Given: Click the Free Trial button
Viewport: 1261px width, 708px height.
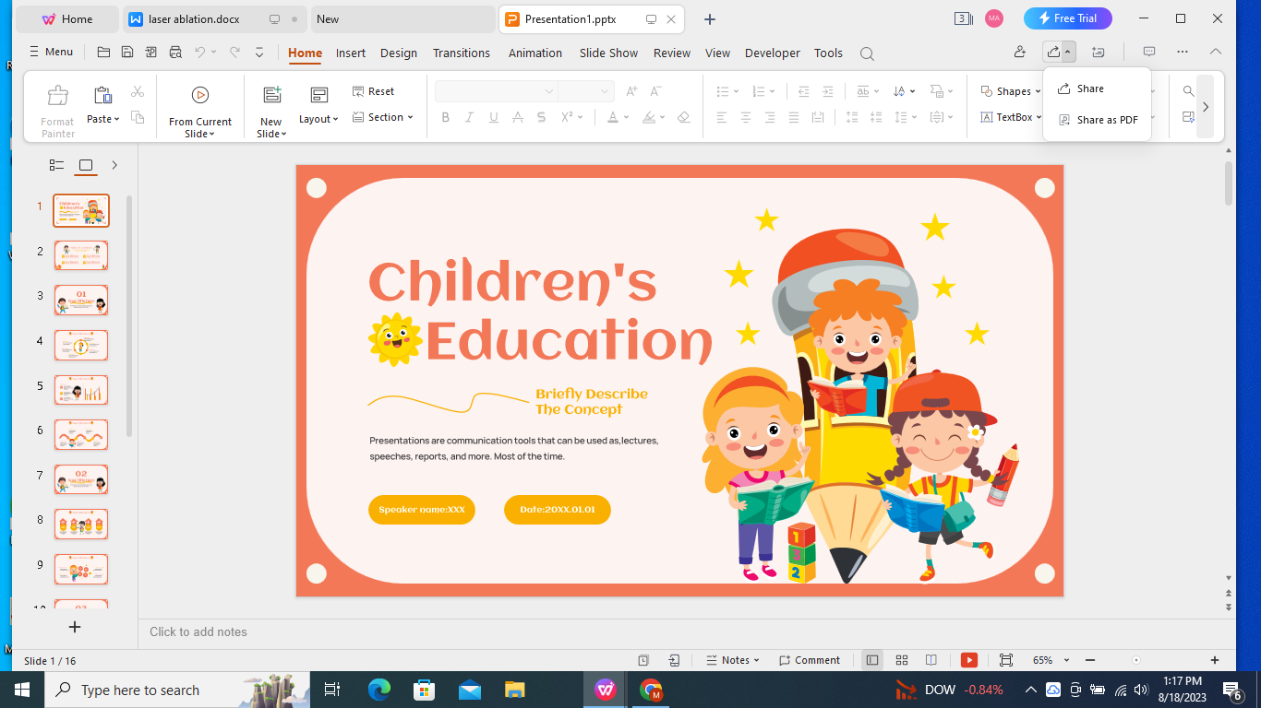Looking at the screenshot, I should [x=1068, y=18].
